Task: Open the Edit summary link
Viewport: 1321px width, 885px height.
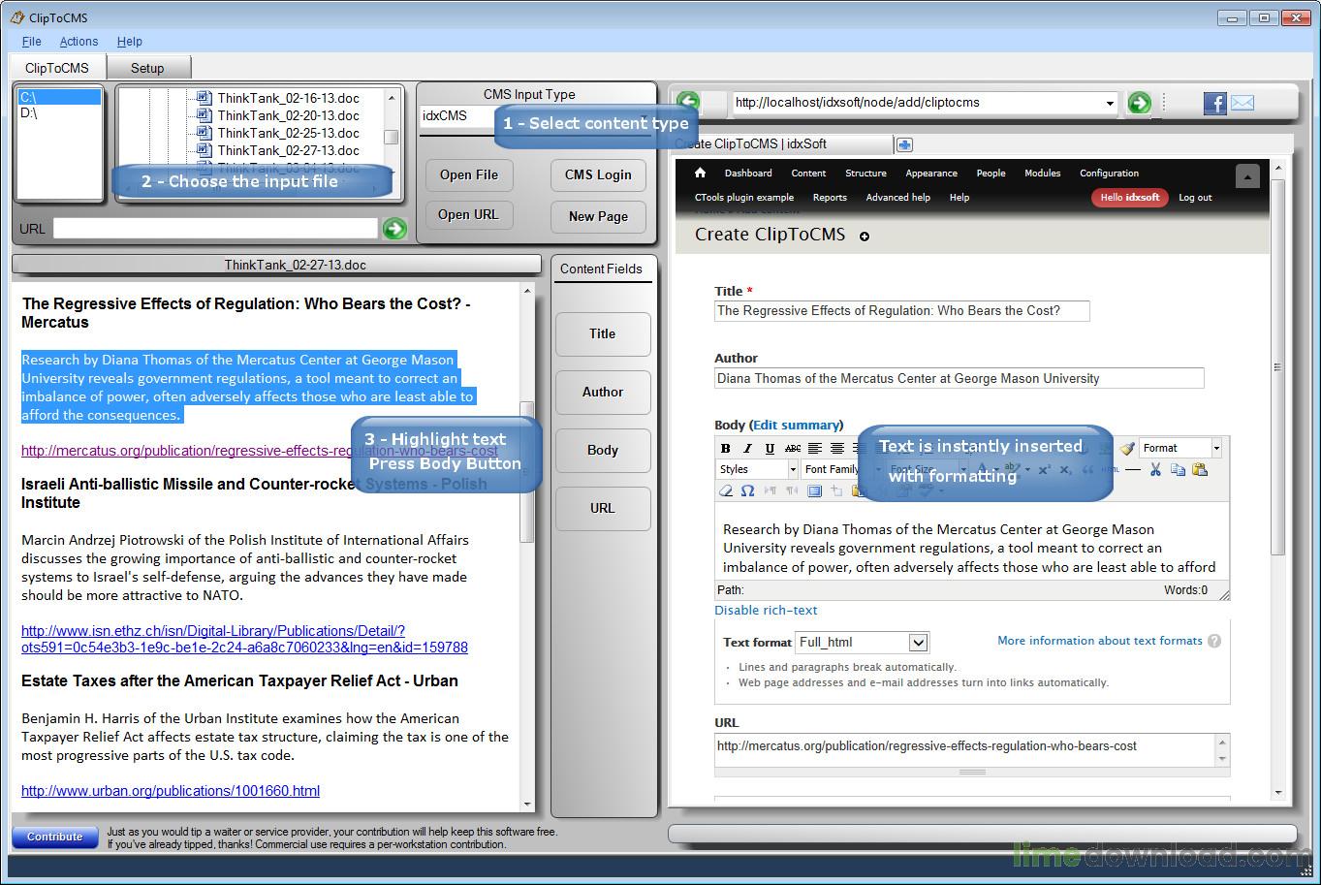Action: 797,426
